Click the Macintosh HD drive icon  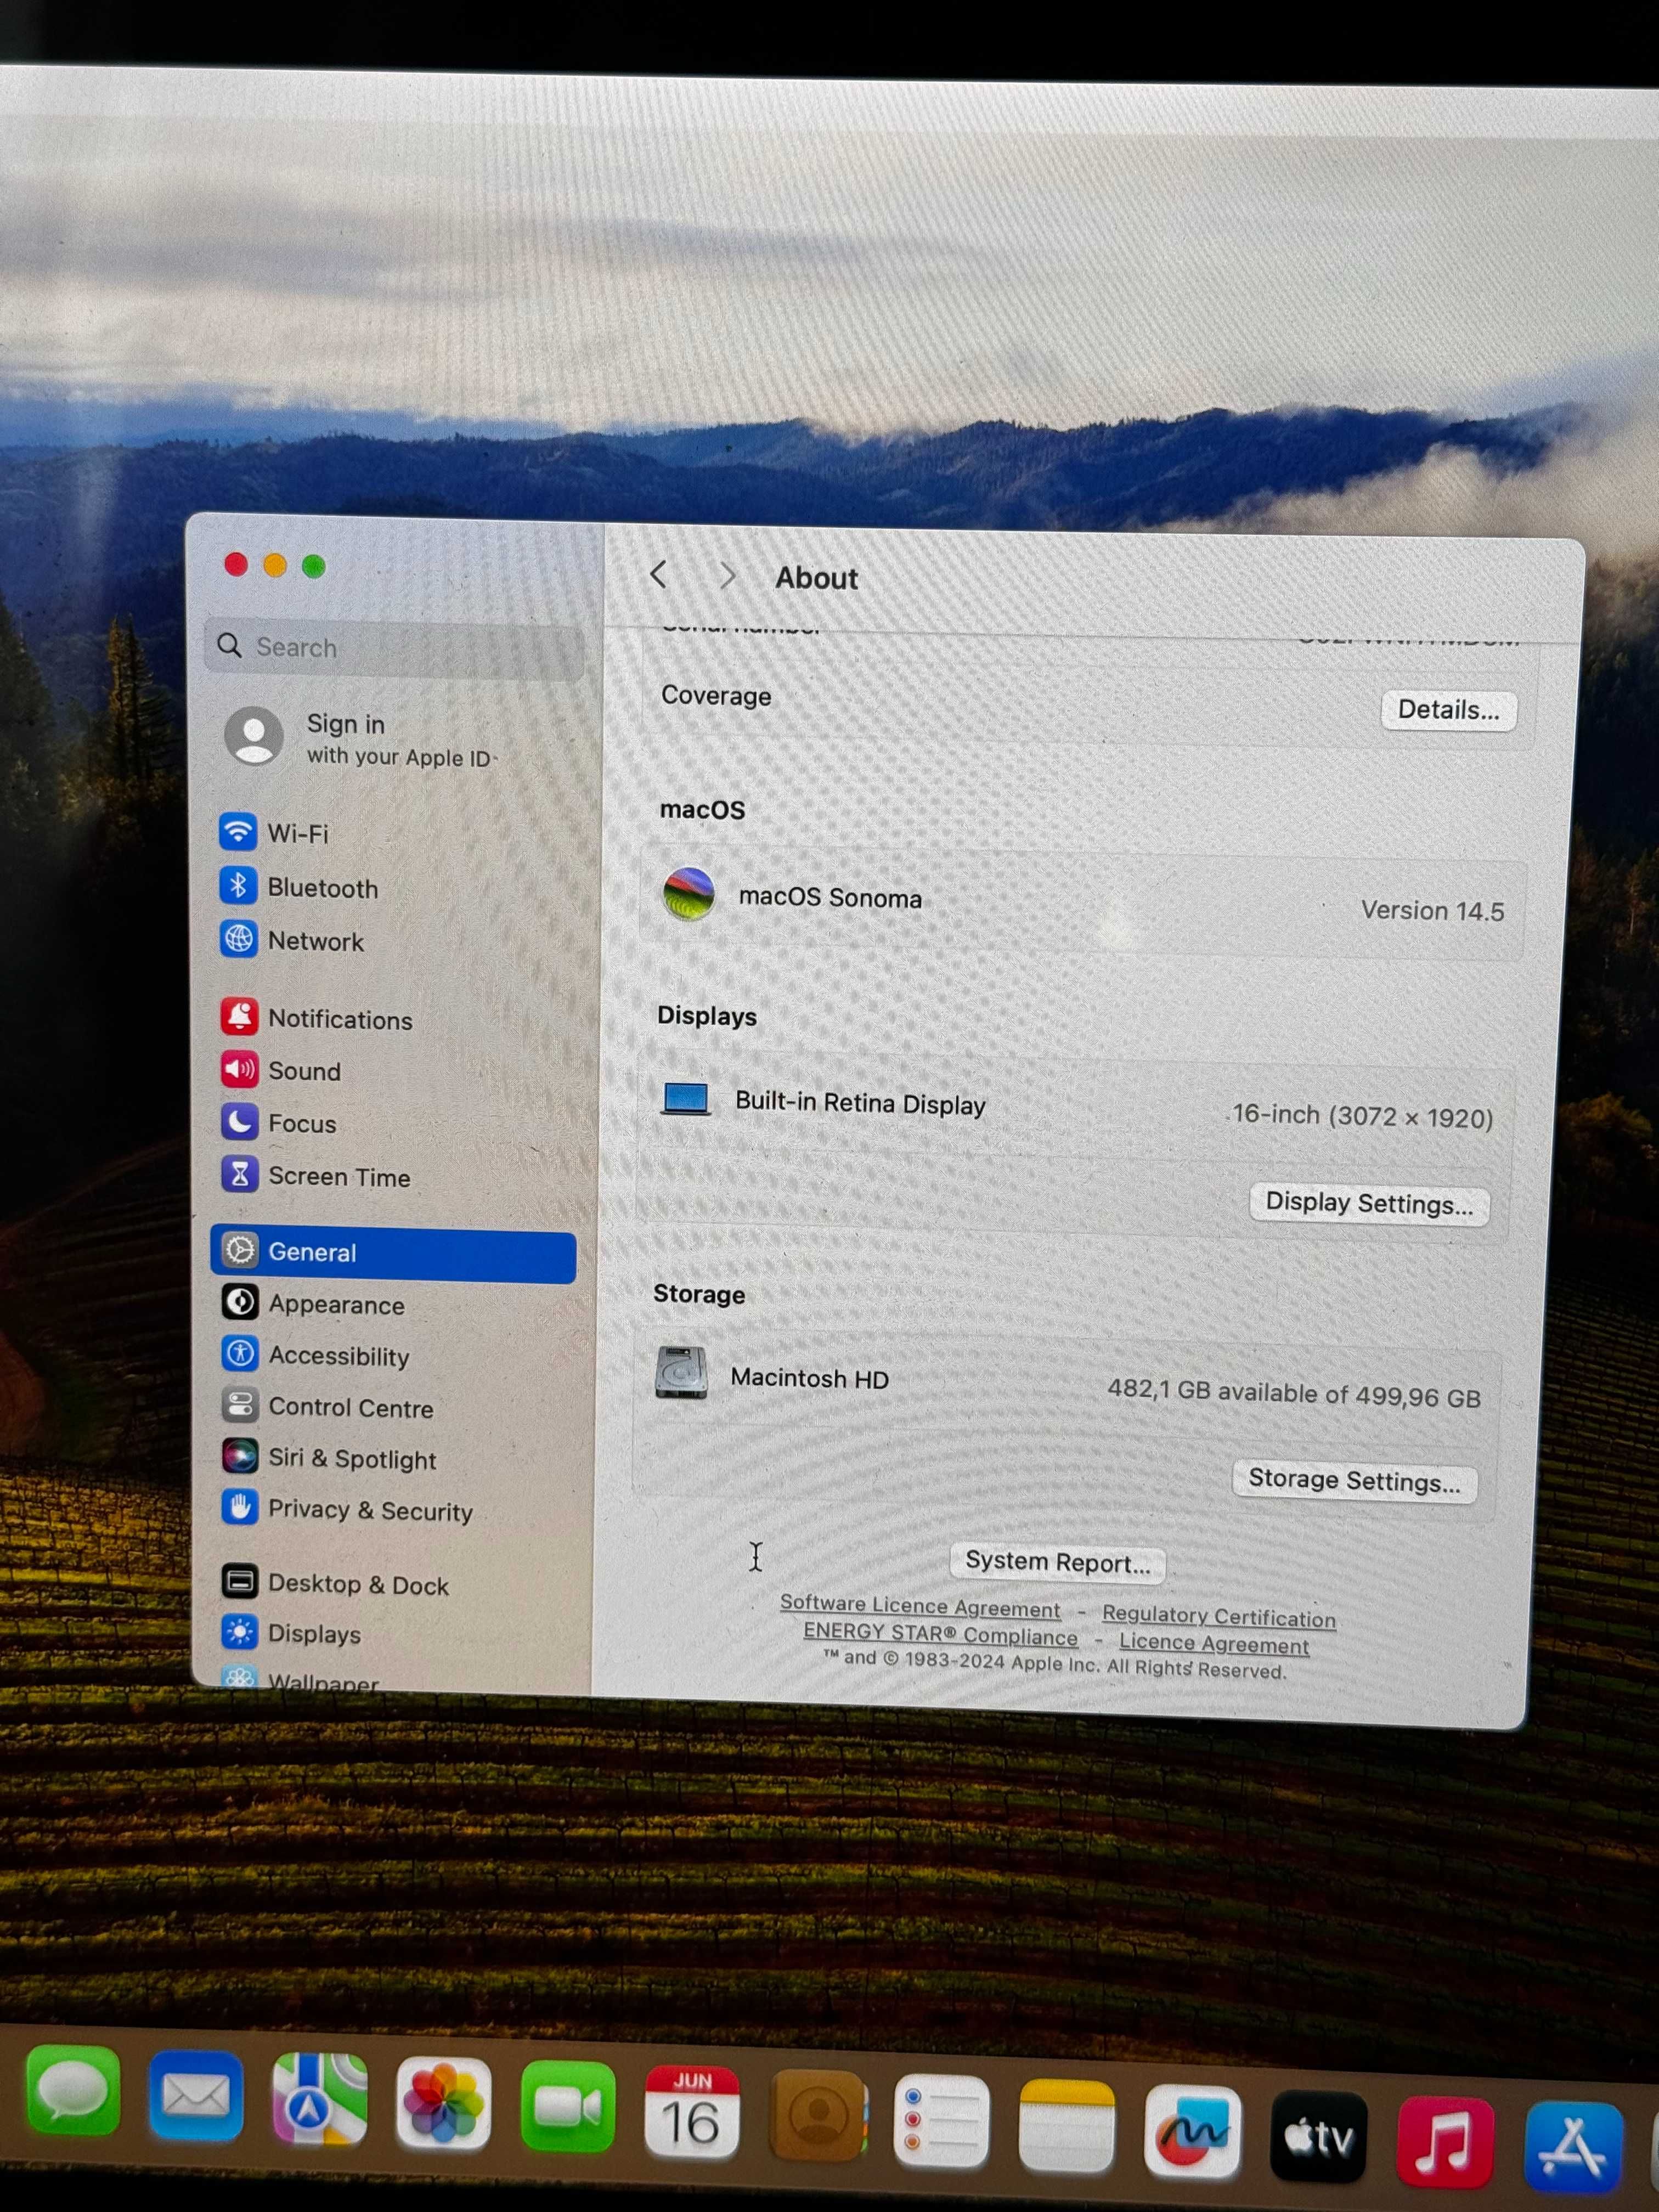tap(681, 1372)
